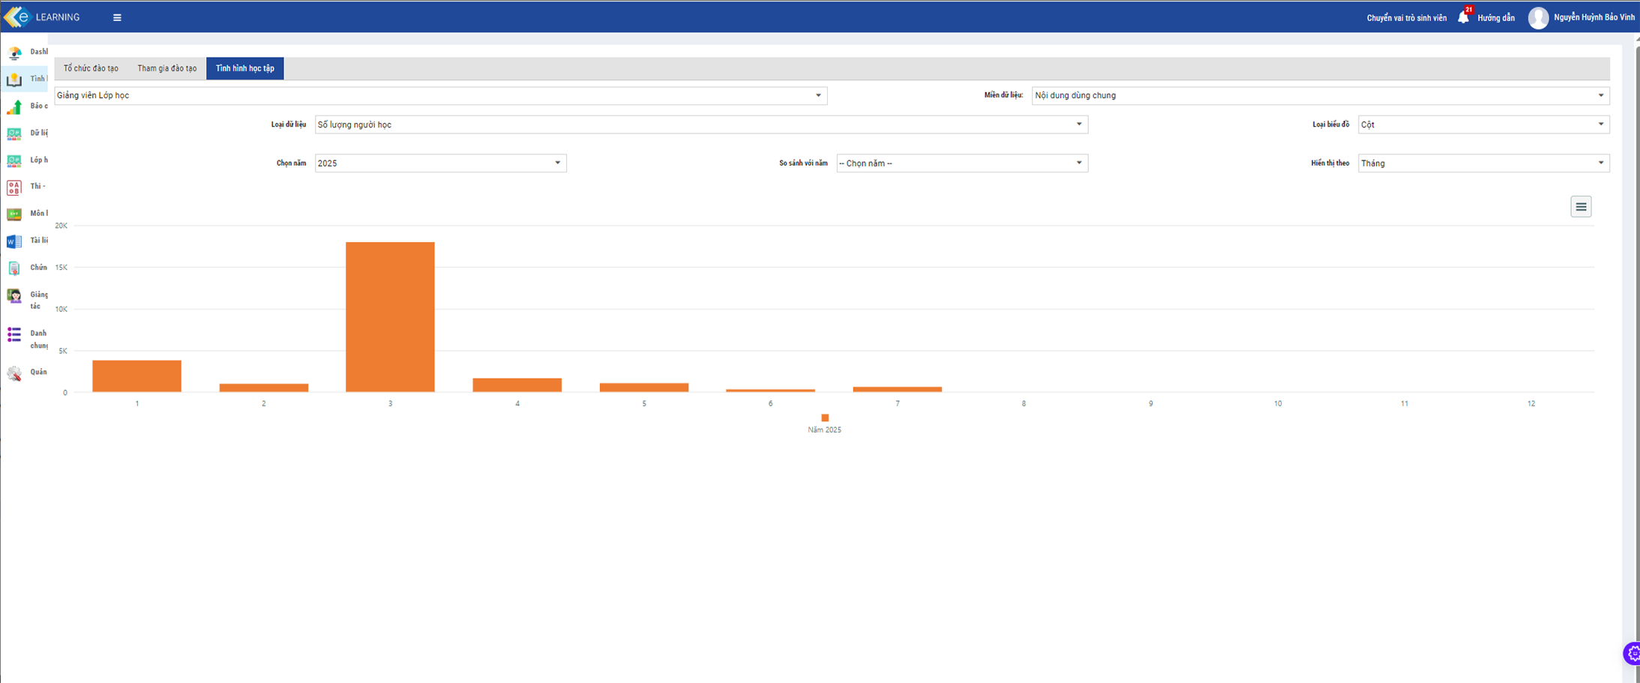Click the 'So sánh với năm' label
Screen dimensions: 1640x683
[x=803, y=163]
